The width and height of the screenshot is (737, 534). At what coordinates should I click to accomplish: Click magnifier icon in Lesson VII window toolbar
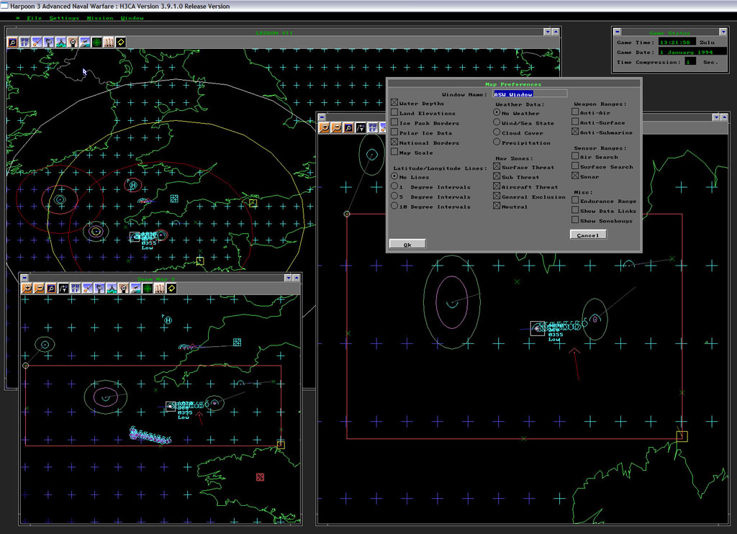[13, 42]
